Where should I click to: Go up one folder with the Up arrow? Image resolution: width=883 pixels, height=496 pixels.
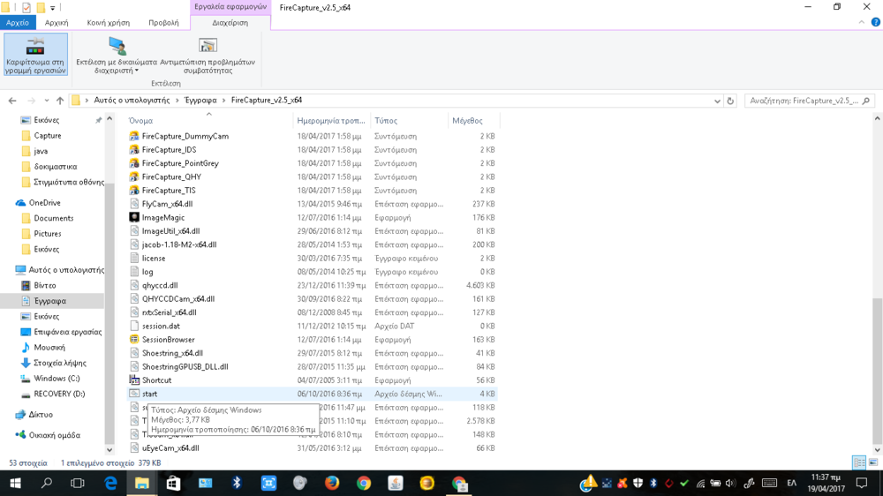[60, 101]
